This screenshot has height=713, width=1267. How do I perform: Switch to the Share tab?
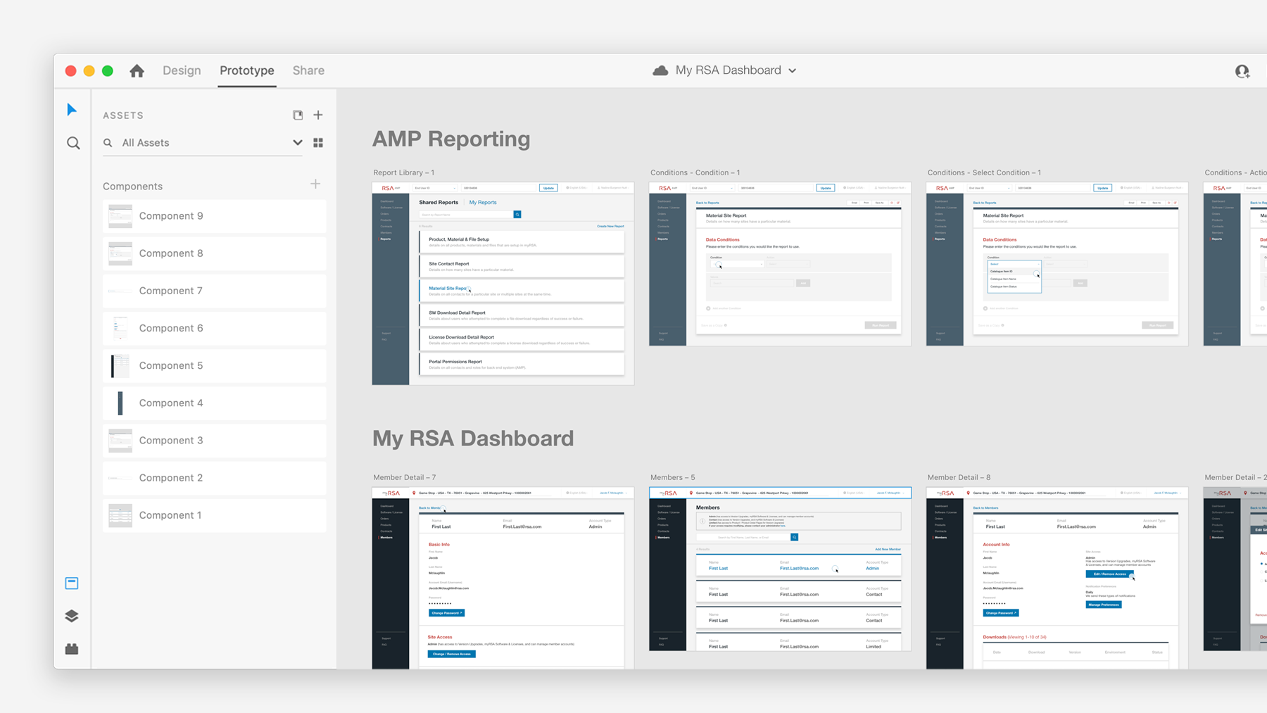[x=308, y=70]
